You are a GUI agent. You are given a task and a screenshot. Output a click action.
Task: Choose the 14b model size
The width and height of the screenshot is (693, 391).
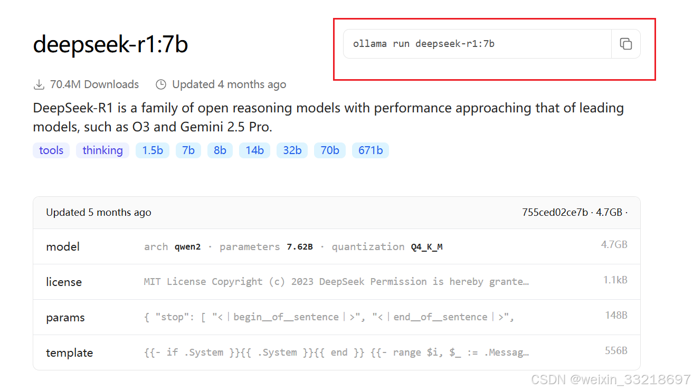click(x=254, y=150)
